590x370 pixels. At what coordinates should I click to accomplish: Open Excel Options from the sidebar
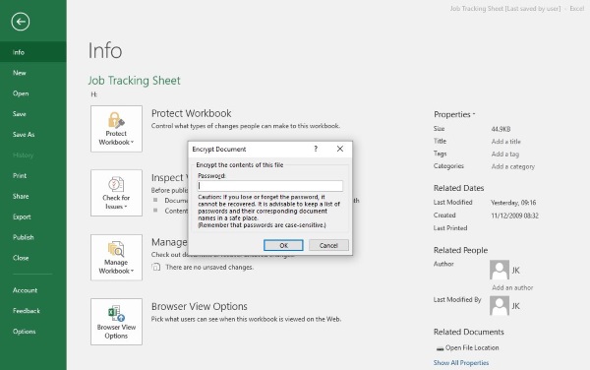click(33, 332)
